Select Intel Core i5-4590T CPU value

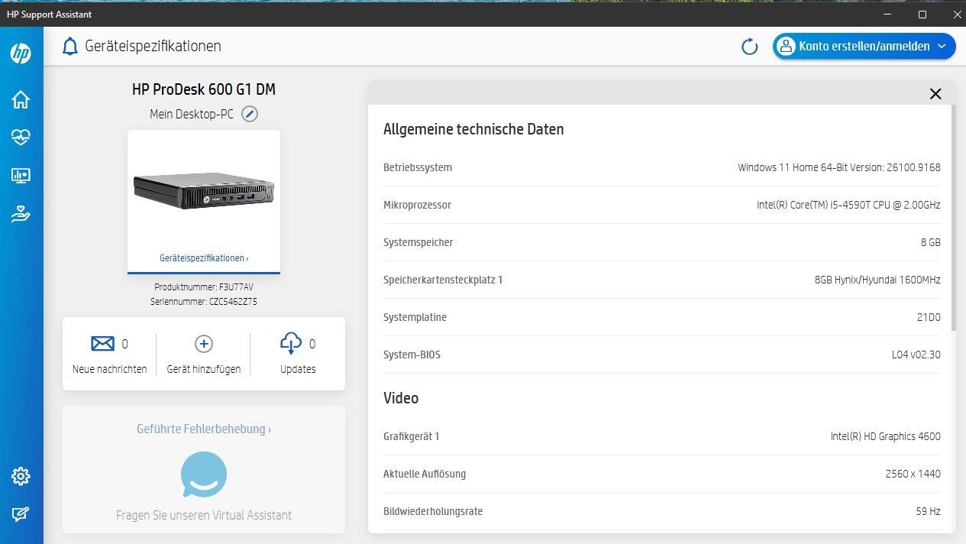[x=848, y=205]
